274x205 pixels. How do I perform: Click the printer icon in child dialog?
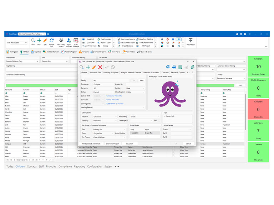(x=174, y=67)
